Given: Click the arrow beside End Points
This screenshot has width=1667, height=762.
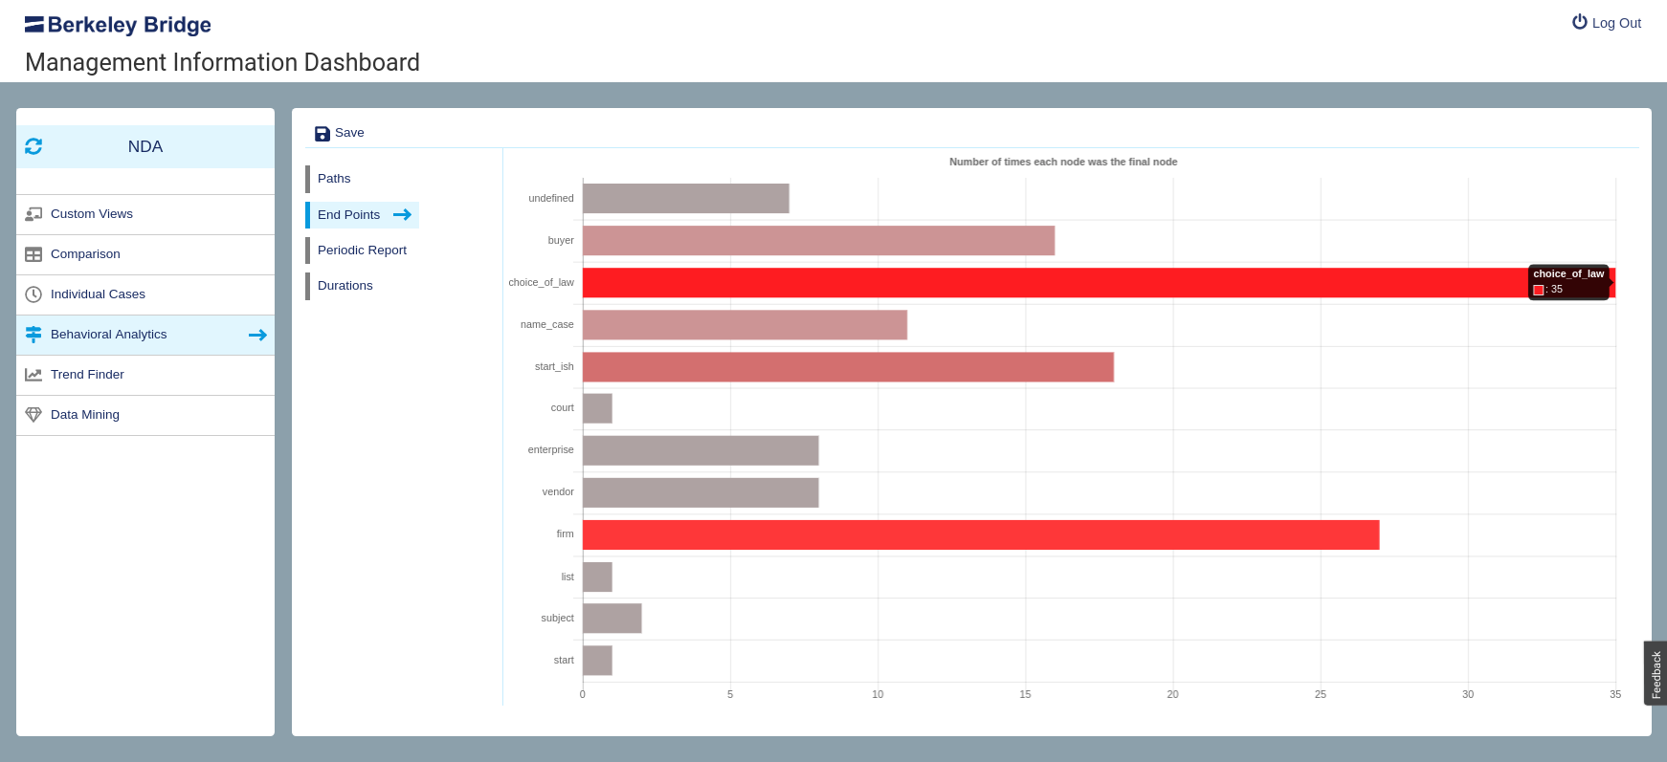Looking at the screenshot, I should (403, 215).
